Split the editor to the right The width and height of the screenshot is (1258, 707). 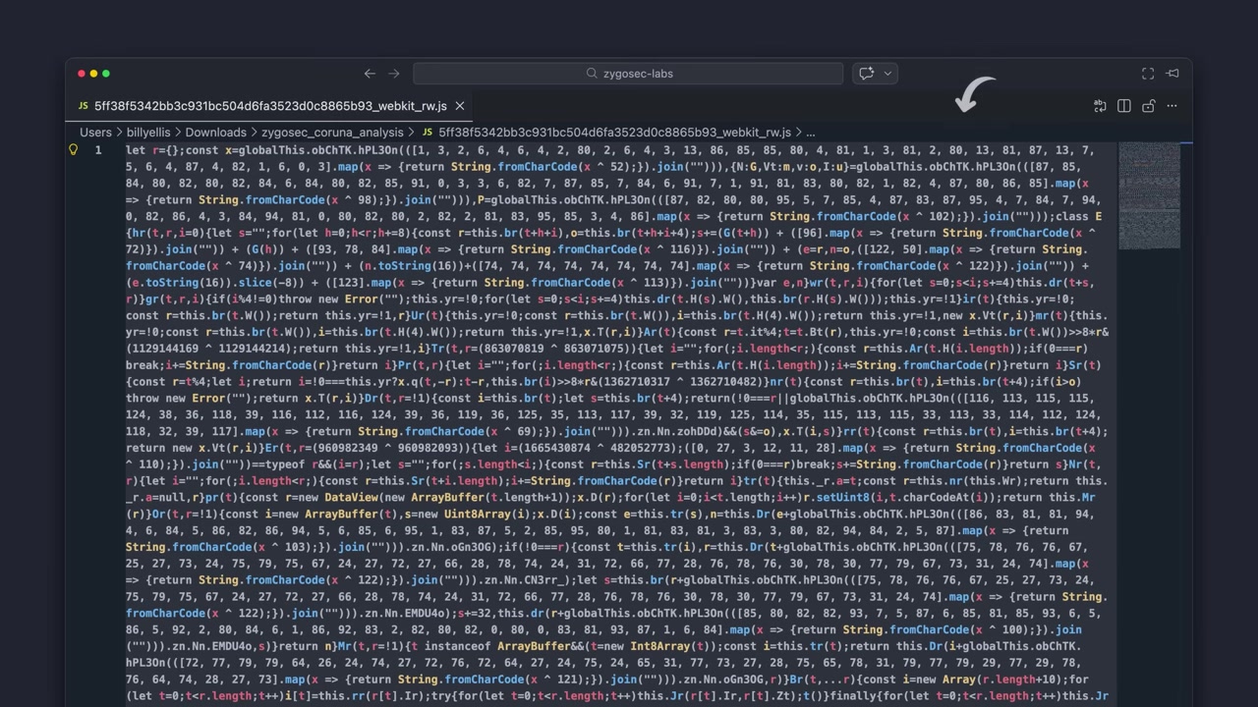1124,106
